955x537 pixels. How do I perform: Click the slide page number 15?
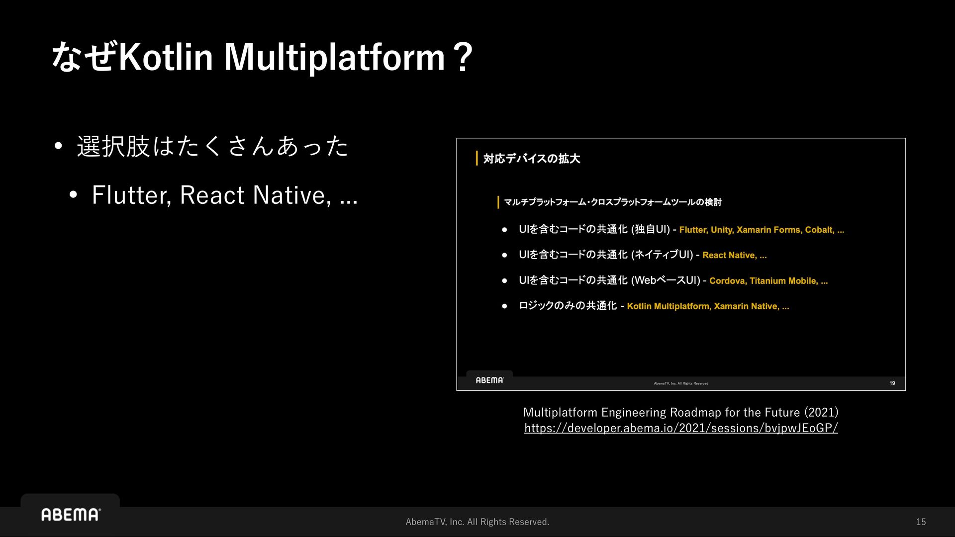(921, 522)
